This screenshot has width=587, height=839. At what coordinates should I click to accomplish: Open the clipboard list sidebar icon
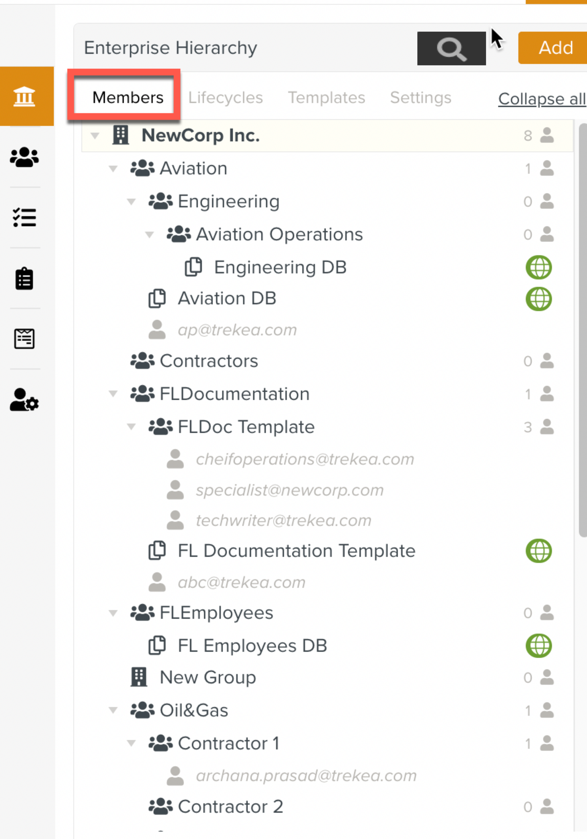pos(24,279)
